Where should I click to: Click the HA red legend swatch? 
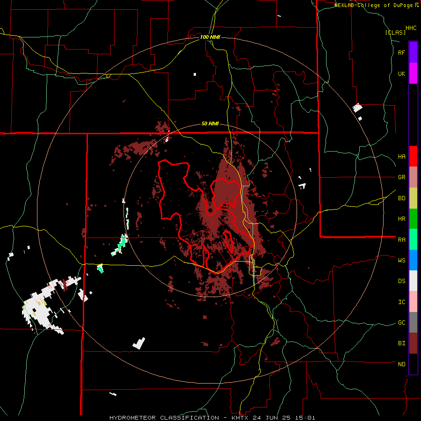coord(413,156)
